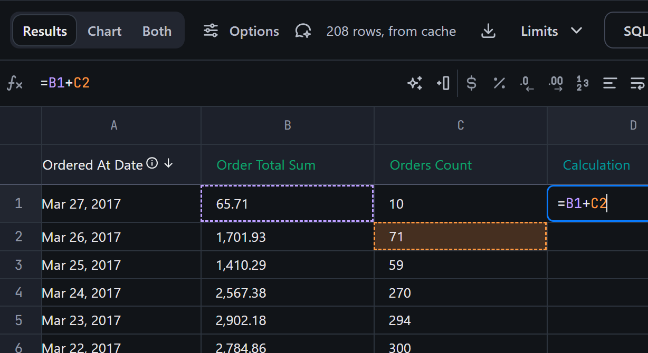Switch to the Chart tab
The height and width of the screenshot is (353, 648).
click(x=104, y=31)
